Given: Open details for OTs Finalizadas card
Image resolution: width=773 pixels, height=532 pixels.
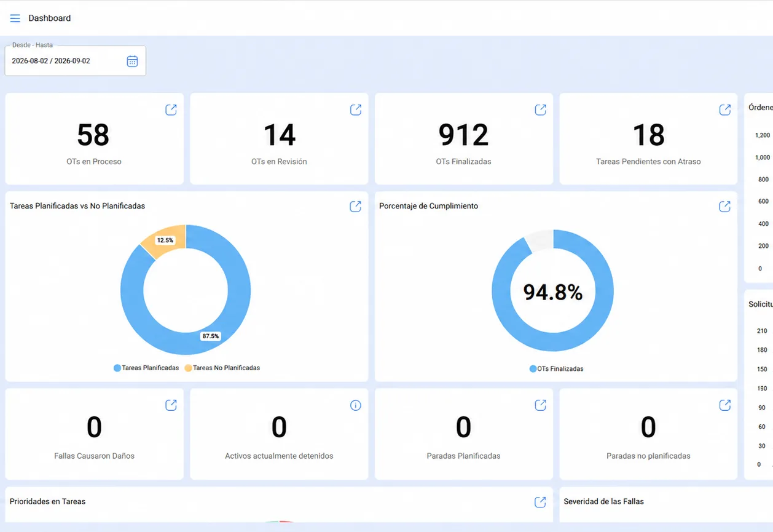Looking at the screenshot, I should point(541,109).
